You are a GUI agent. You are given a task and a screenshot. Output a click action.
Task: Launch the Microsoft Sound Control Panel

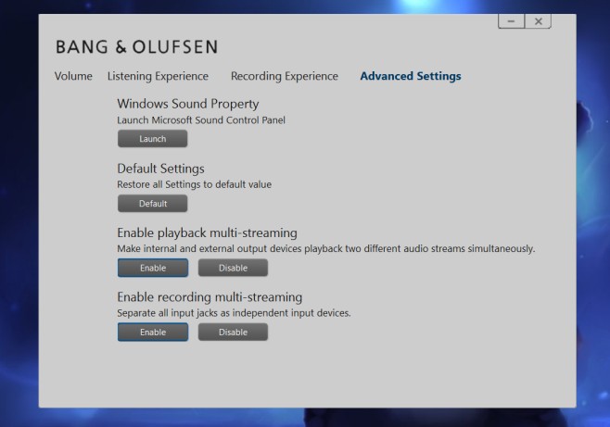(152, 139)
